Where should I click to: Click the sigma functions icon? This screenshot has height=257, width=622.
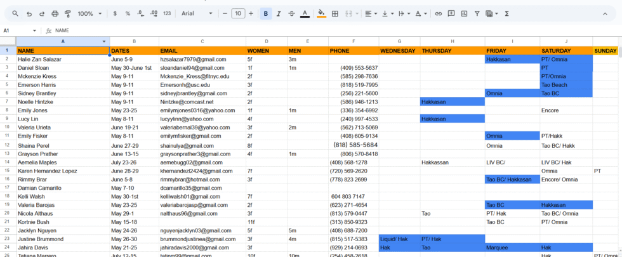(506, 13)
